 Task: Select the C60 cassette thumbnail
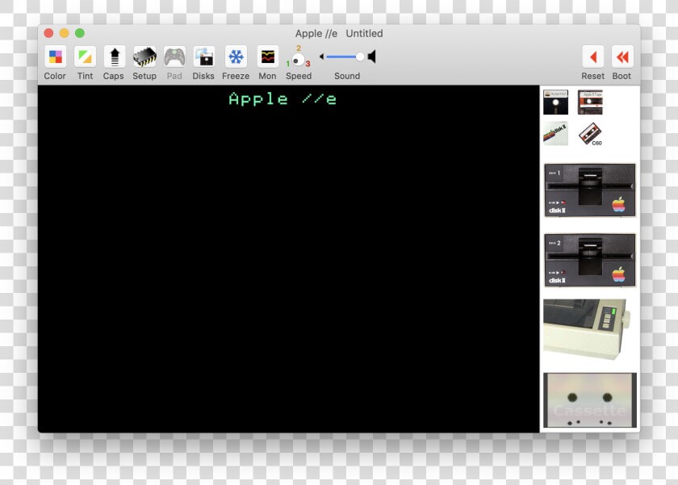coord(591,134)
